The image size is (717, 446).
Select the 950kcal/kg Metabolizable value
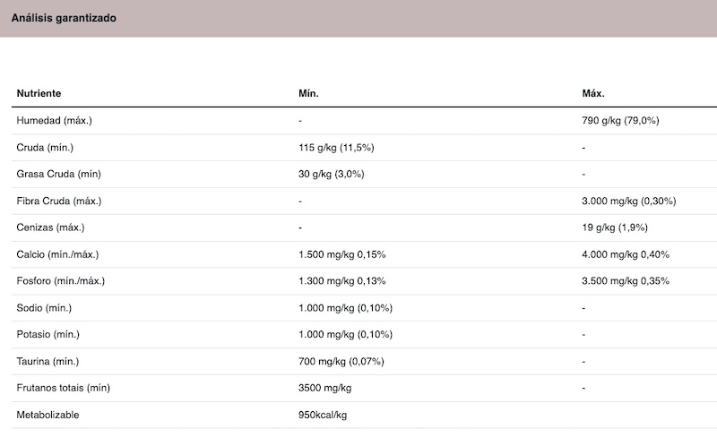point(323,415)
